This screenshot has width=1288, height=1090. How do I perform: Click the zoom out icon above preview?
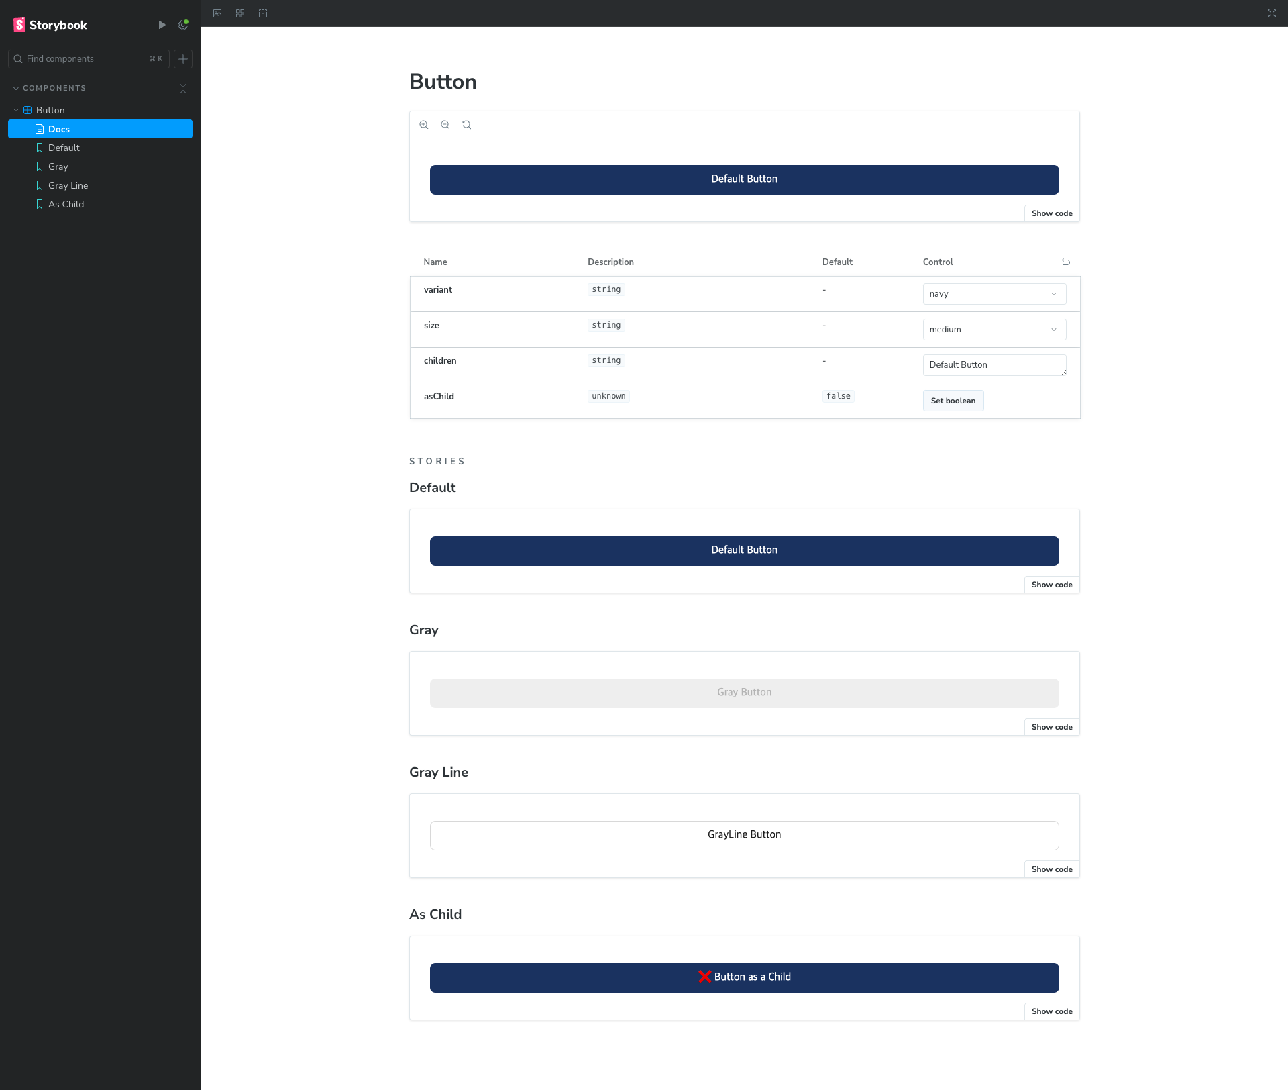[x=445, y=125]
